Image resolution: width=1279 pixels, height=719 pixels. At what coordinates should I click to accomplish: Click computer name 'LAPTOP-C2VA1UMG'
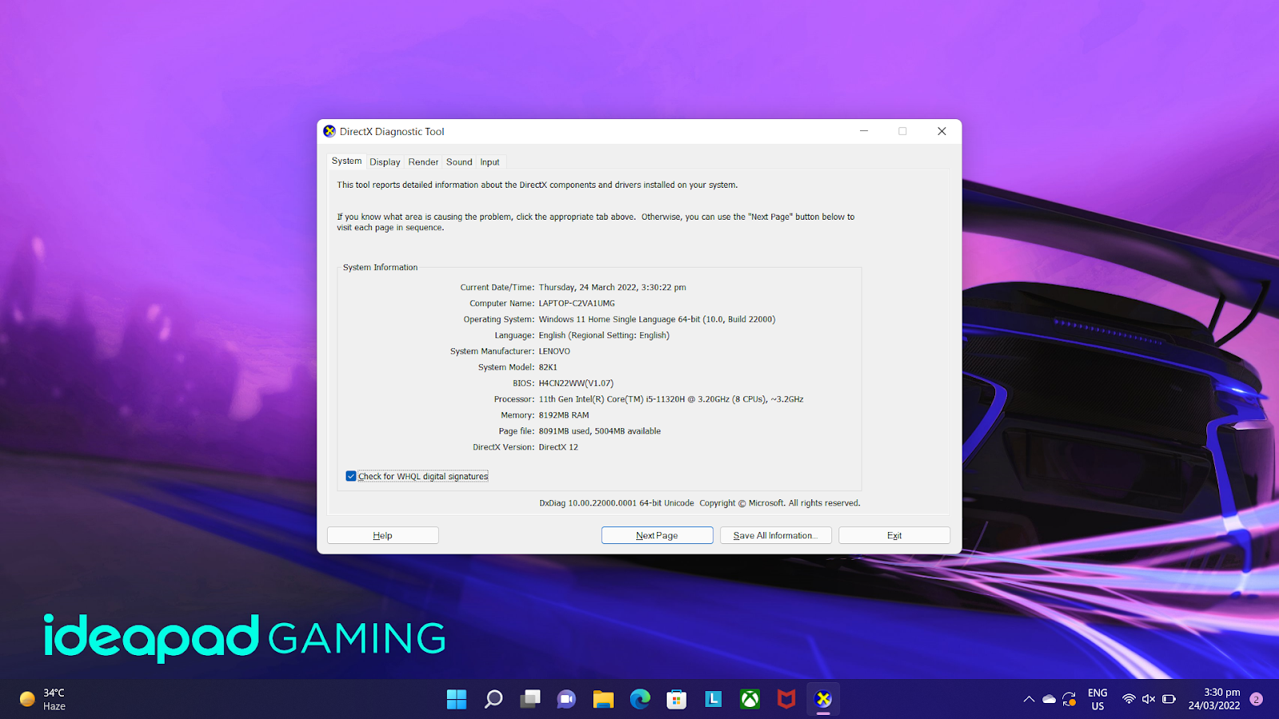pyautogui.click(x=577, y=304)
